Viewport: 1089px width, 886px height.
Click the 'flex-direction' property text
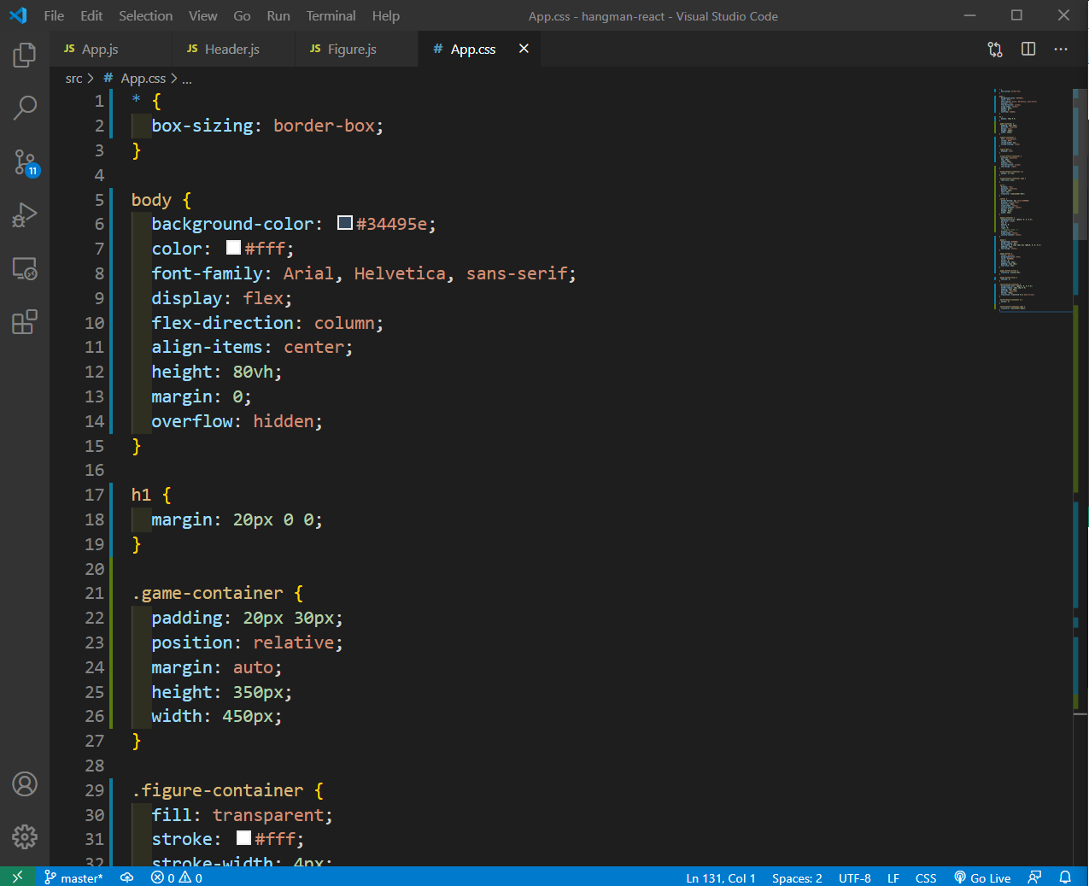click(x=222, y=322)
